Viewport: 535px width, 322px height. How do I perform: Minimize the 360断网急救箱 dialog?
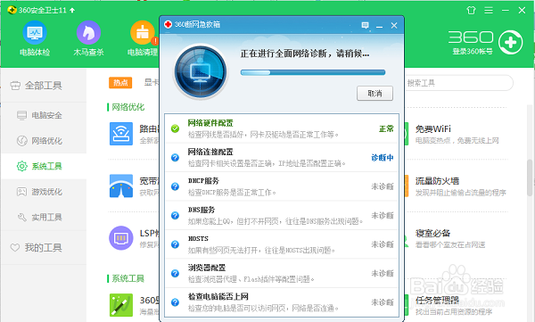coord(380,26)
